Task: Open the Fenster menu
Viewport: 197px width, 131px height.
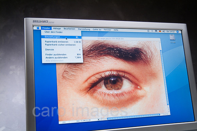Action: pos(107,30)
